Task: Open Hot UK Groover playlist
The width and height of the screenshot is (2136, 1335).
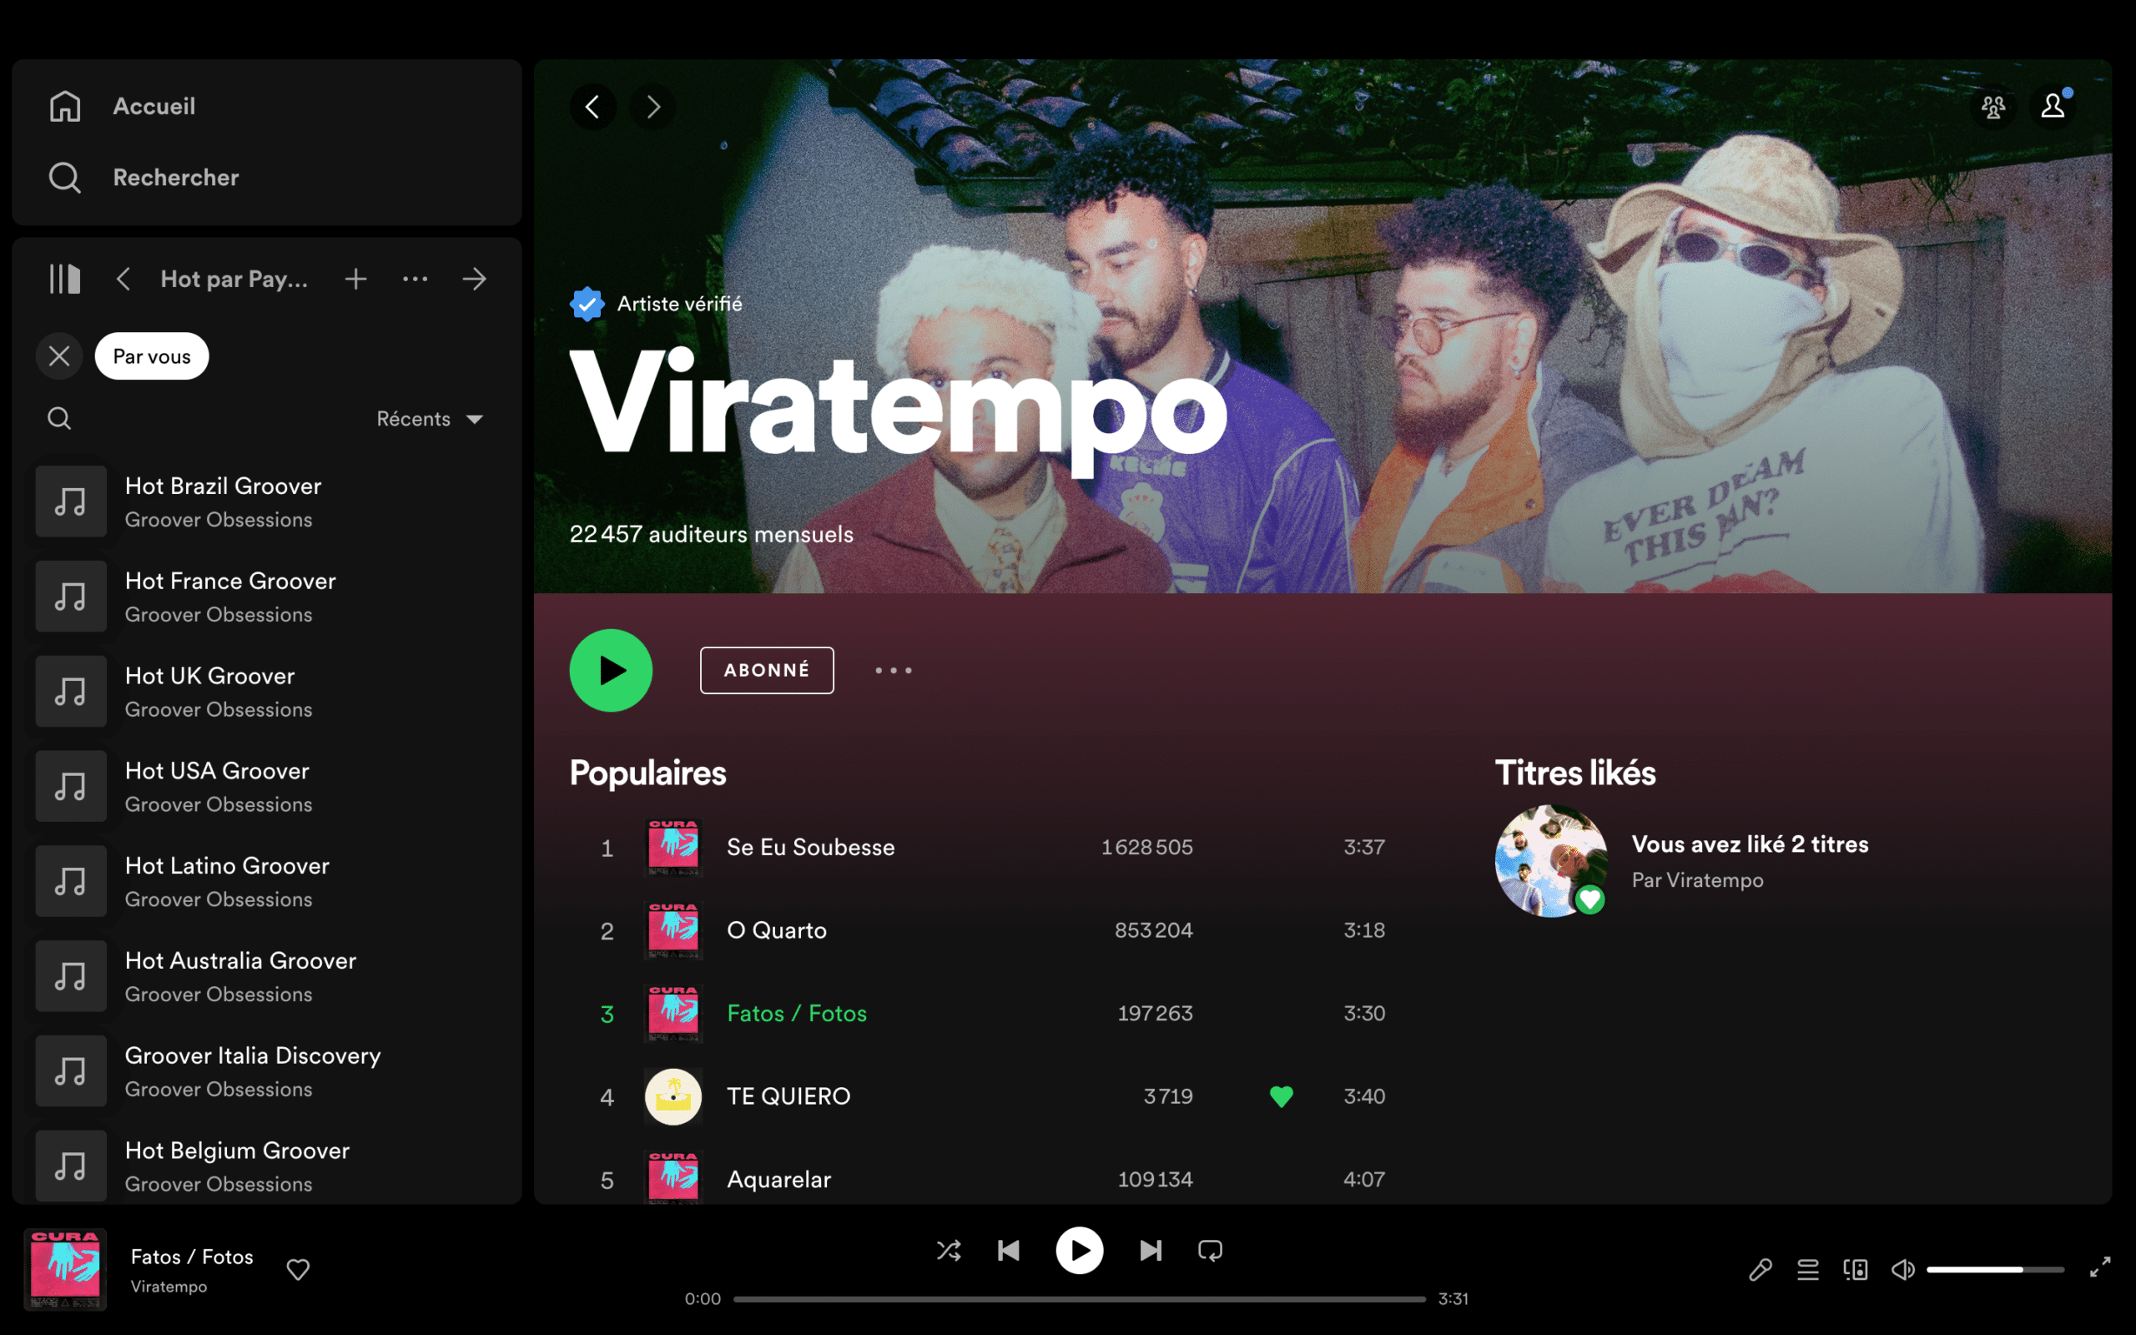Action: [266, 692]
